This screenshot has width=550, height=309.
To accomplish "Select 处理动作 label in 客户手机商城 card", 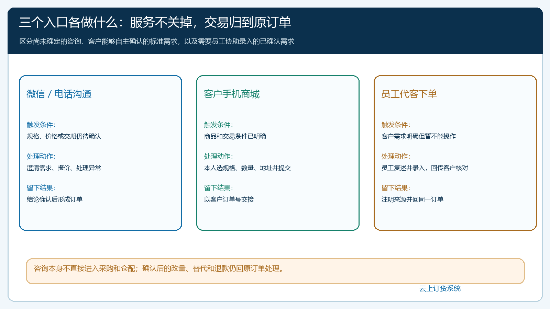I will 219,156.
